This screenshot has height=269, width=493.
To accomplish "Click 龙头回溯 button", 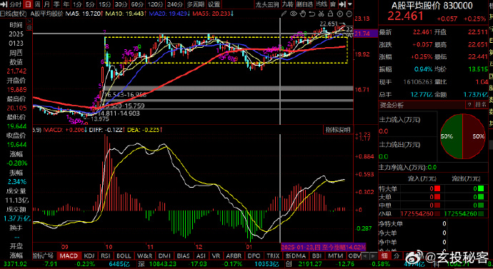I will 267,4.
